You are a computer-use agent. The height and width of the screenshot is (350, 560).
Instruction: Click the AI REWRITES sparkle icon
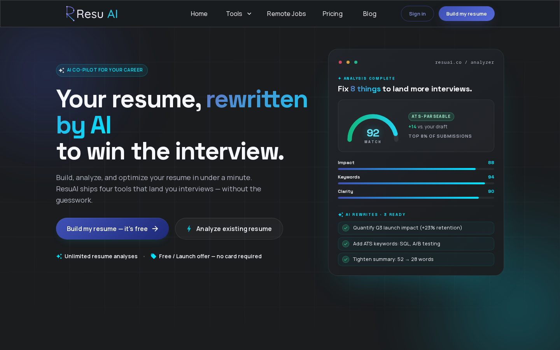[x=341, y=215]
